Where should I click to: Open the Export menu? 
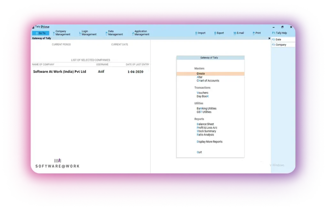[x=219, y=33]
